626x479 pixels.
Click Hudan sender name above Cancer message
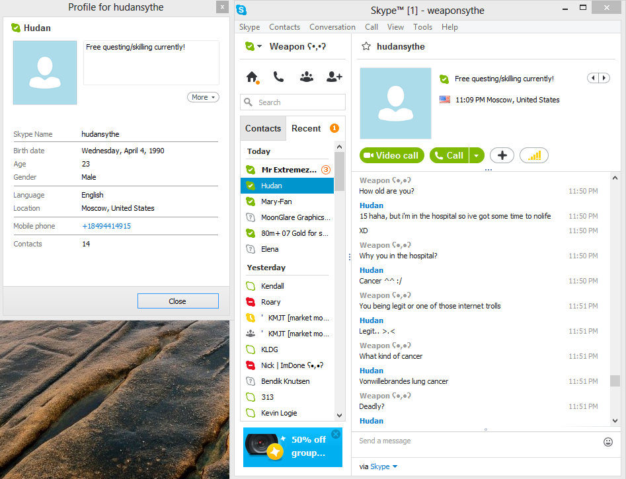coord(372,270)
